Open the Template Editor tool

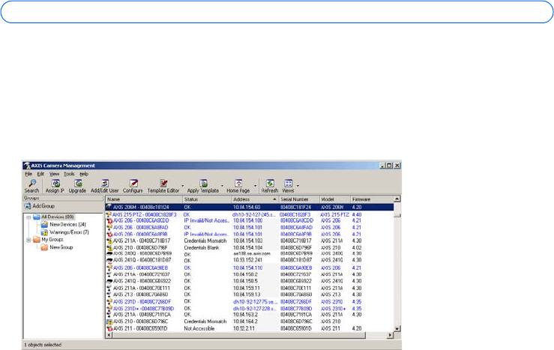pyautogui.click(x=163, y=184)
